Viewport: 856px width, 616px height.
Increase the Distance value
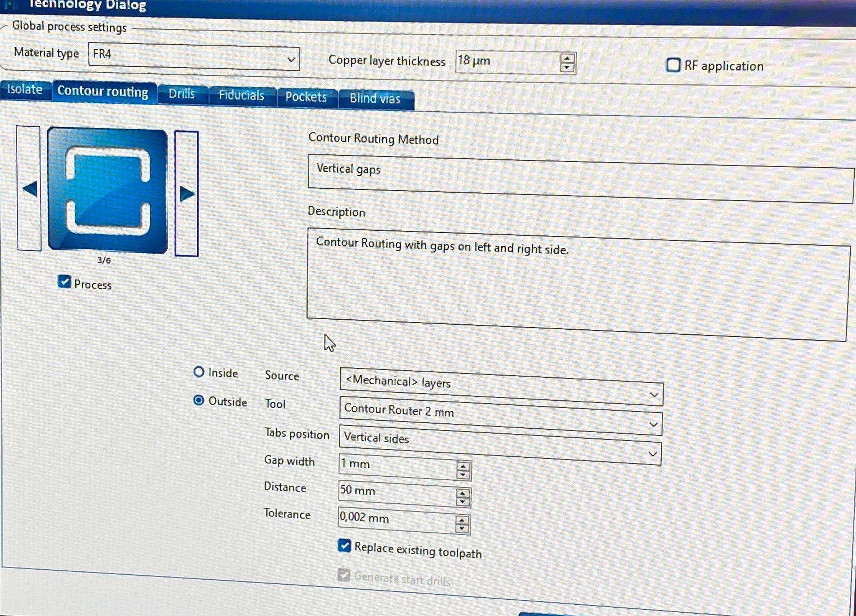[463, 493]
